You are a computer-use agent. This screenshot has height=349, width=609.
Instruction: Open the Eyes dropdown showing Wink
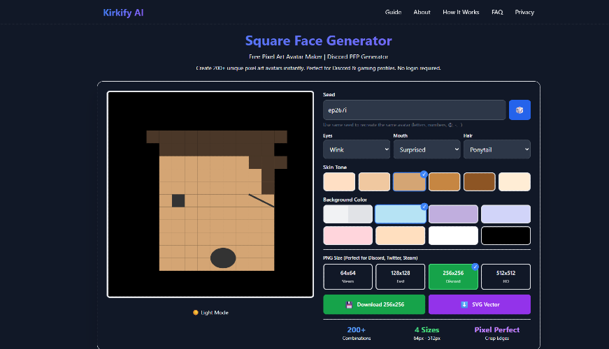click(x=357, y=149)
